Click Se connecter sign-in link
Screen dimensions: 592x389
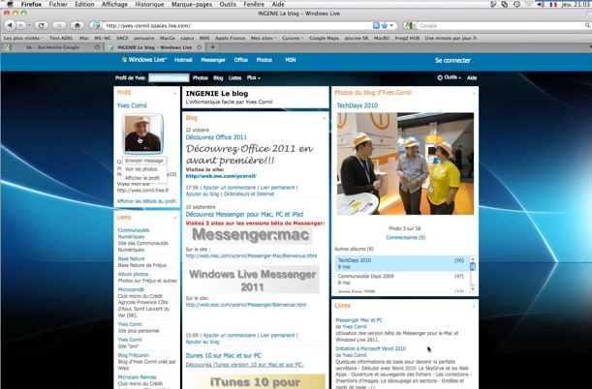coord(452,60)
